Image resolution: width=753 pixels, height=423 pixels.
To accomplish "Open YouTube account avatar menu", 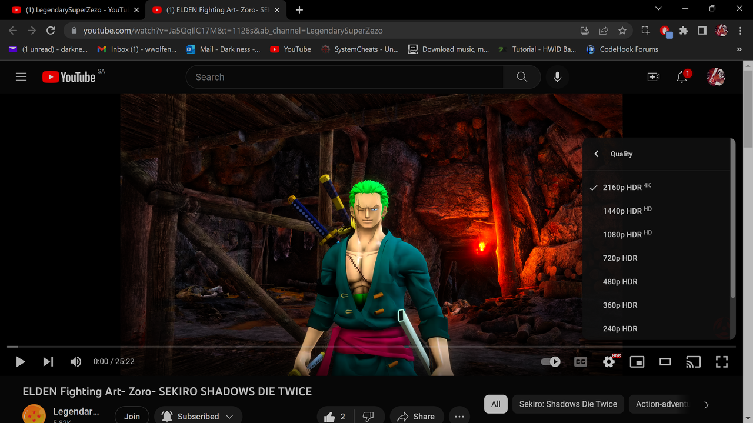I will 716,77.
